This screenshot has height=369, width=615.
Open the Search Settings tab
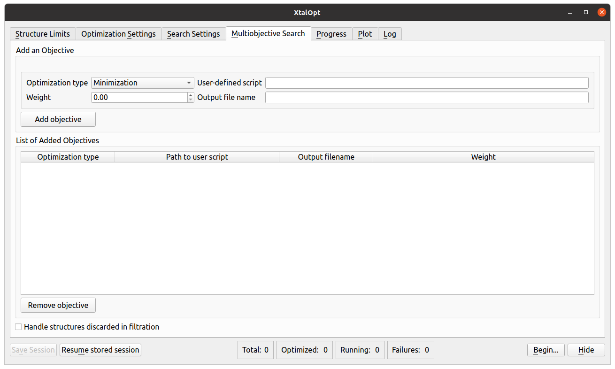[x=193, y=34]
